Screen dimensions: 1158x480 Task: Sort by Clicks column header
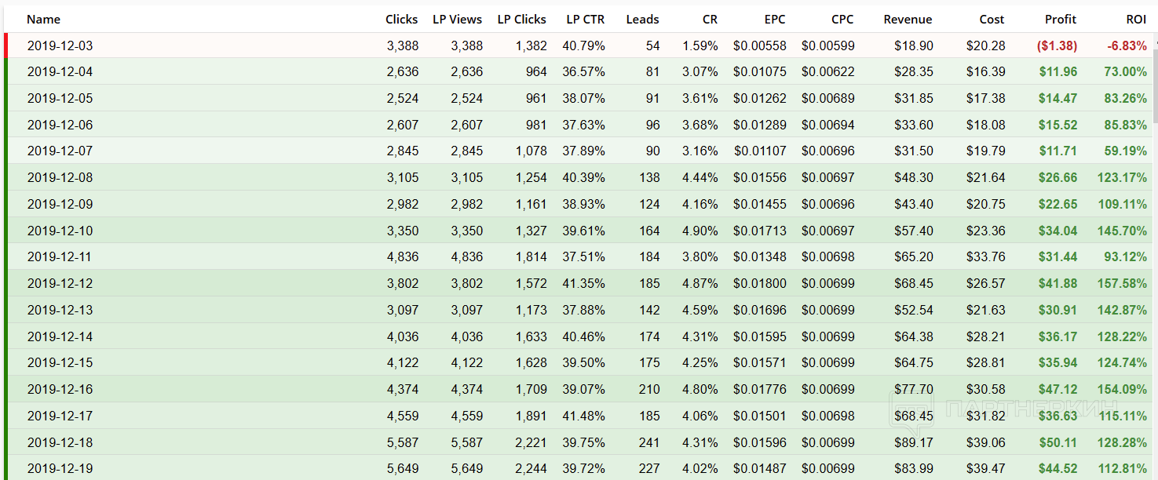coord(401,20)
